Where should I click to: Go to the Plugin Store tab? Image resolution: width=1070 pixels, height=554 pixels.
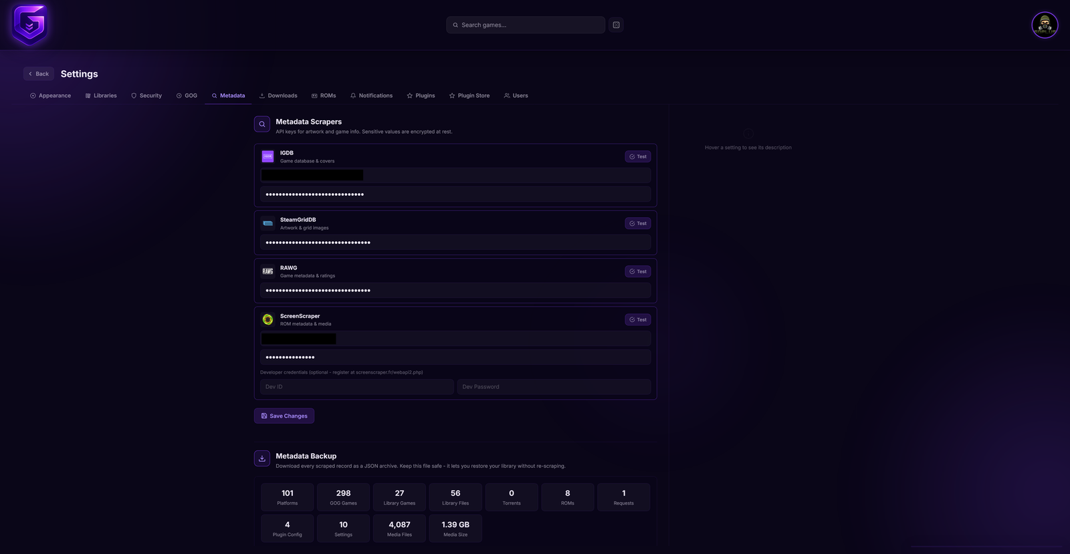(x=469, y=96)
